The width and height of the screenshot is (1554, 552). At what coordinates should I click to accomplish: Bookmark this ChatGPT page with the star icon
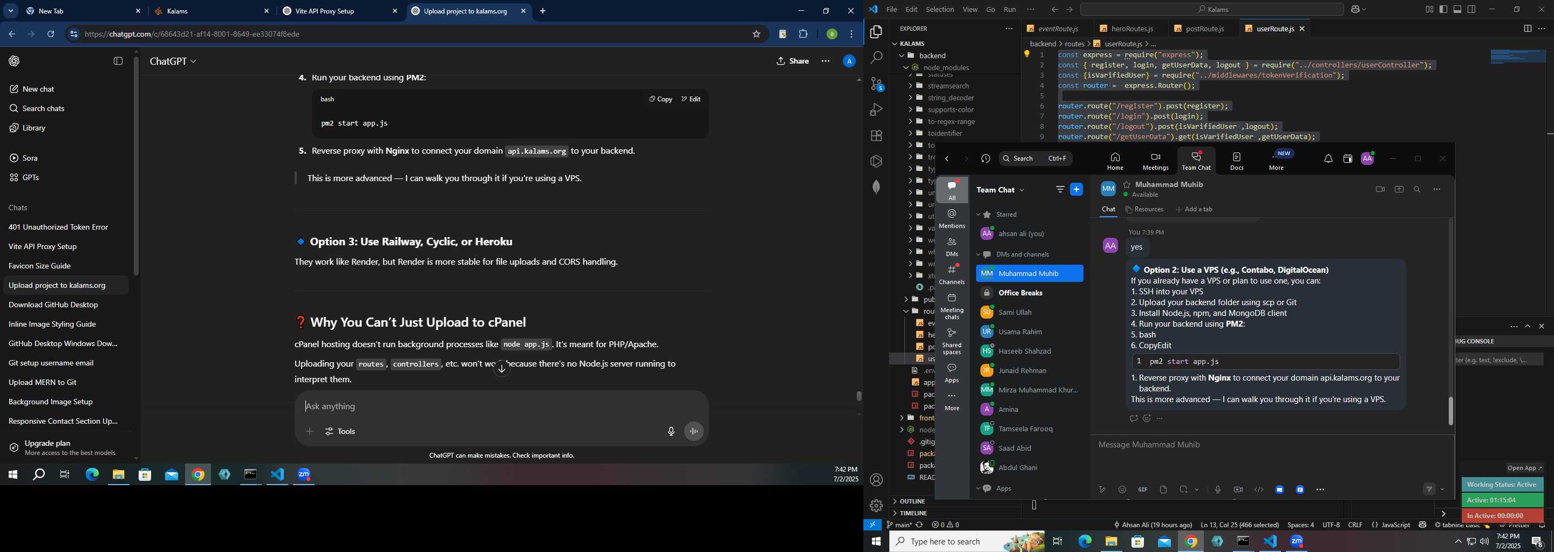coord(756,34)
